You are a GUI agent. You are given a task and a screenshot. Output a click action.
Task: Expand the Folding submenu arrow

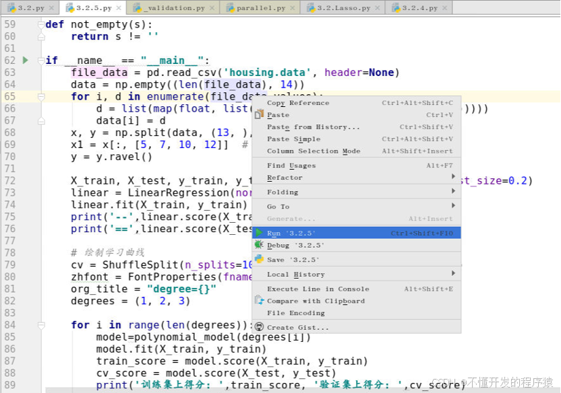pos(453,191)
